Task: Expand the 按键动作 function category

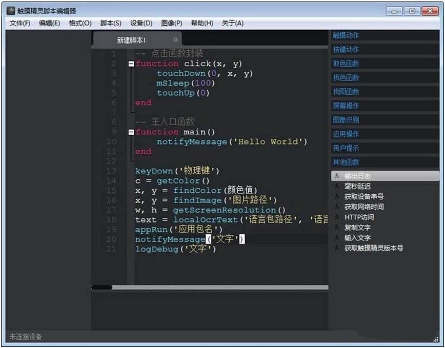Action: coord(385,50)
